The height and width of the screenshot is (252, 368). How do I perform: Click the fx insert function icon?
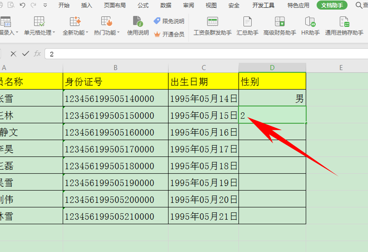click(x=37, y=54)
